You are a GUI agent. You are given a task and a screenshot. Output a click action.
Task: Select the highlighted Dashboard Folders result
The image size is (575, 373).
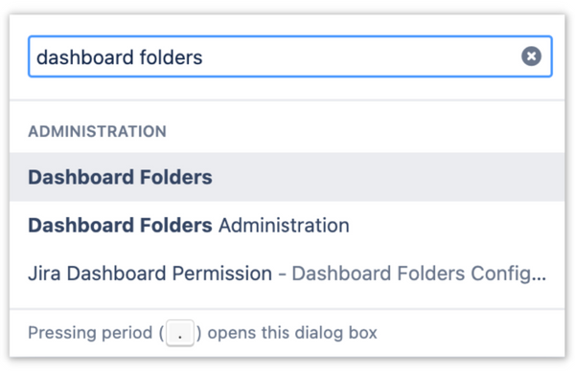(x=287, y=177)
